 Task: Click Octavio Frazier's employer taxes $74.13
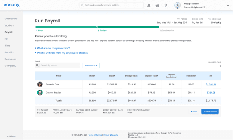(151, 93)
